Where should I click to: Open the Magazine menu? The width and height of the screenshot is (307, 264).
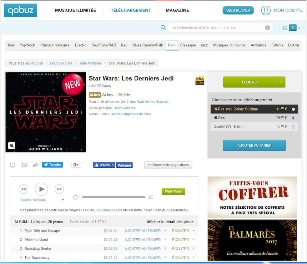point(177,10)
